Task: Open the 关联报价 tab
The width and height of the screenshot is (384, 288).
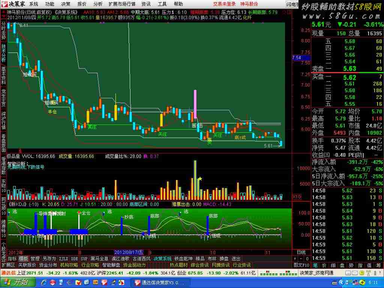Action: pos(27,265)
